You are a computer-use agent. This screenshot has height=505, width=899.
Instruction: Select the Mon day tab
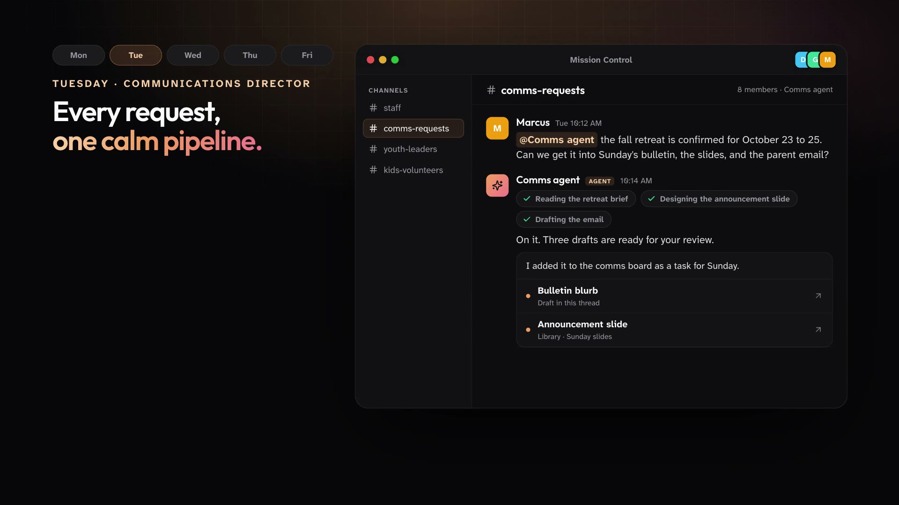[x=79, y=55]
